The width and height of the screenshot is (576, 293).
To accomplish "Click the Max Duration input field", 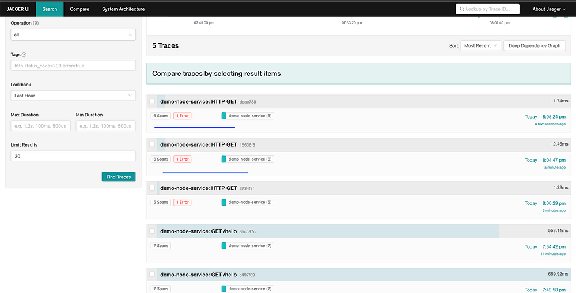I will (40, 126).
